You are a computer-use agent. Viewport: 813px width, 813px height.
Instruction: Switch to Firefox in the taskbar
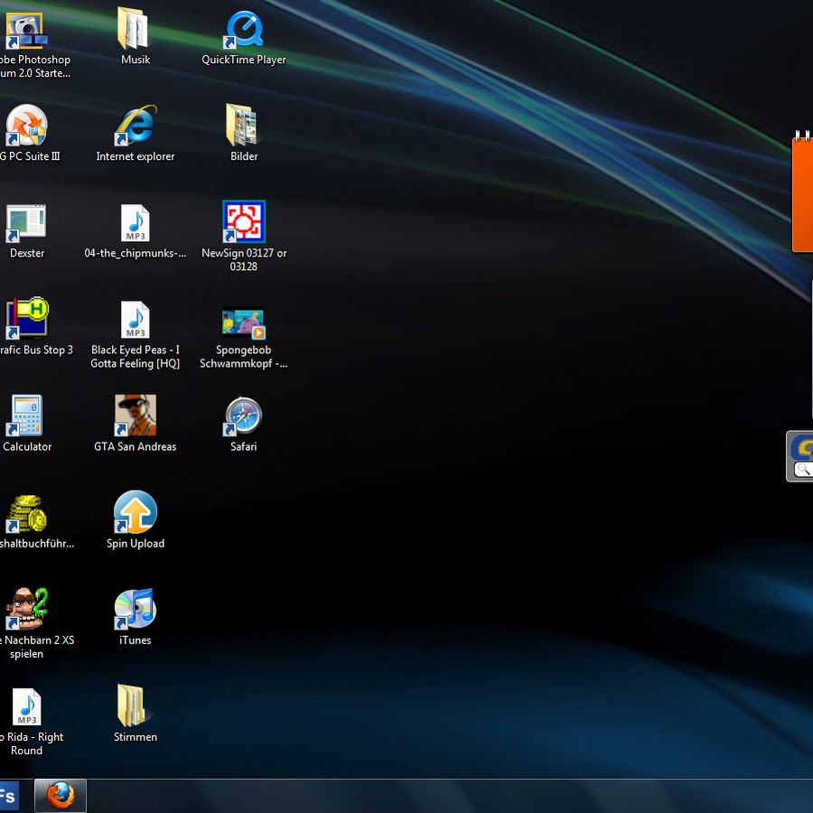tap(61, 795)
